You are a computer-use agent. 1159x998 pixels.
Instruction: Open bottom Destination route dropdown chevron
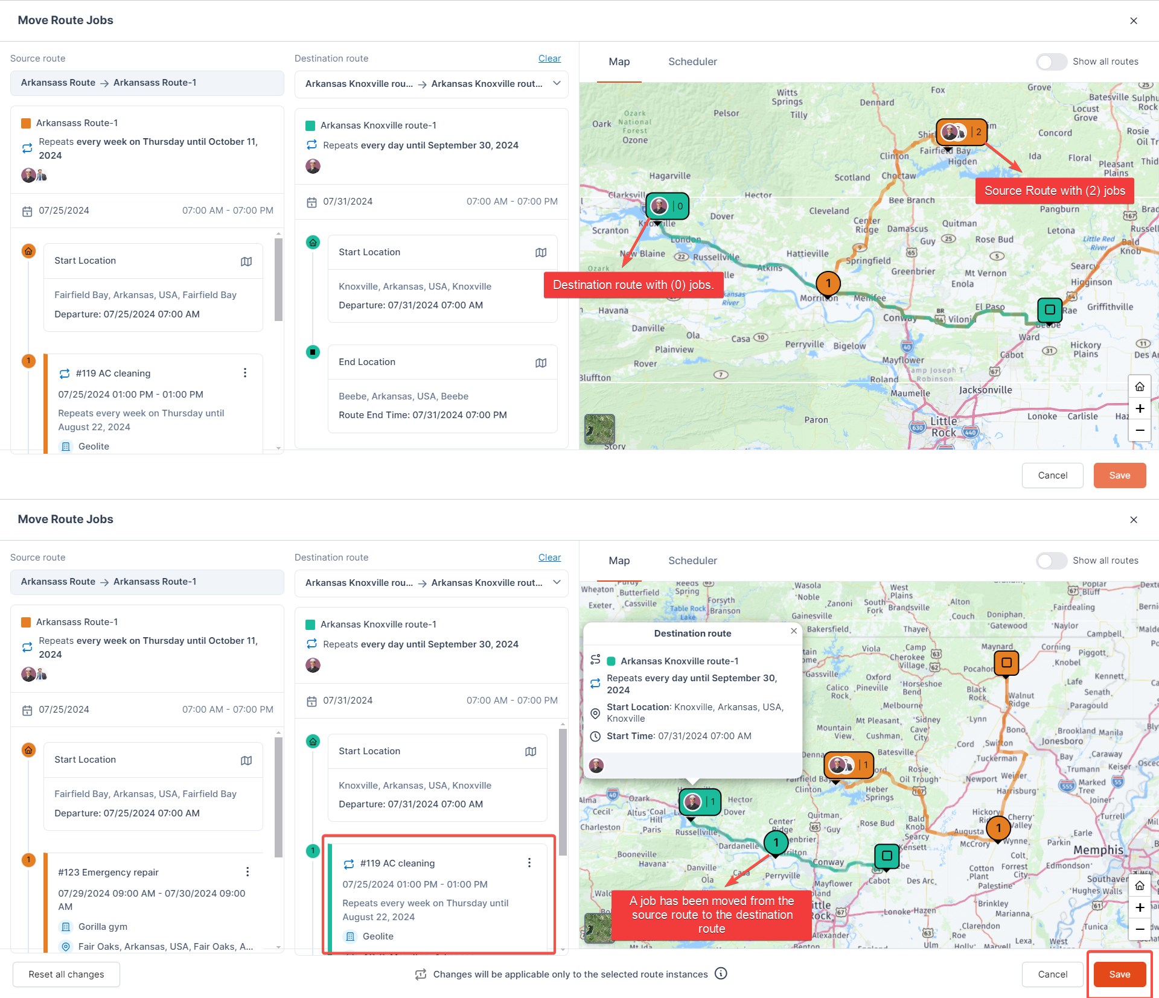pyautogui.click(x=557, y=582)
